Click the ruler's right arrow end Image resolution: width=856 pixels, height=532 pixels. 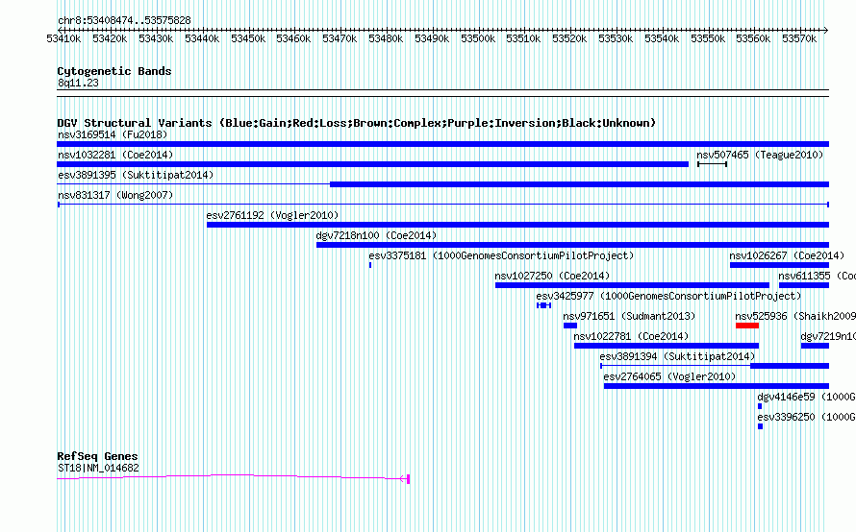pos(826,30)
